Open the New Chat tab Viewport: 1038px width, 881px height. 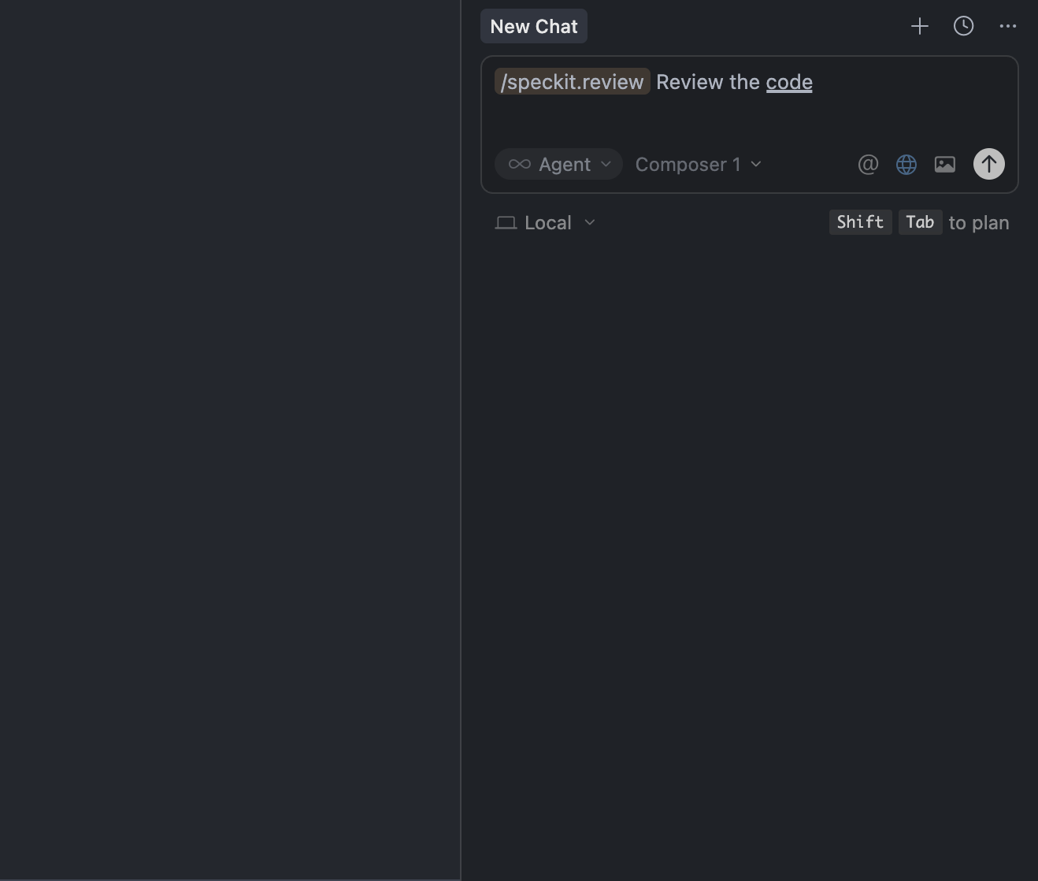(534, 26)
